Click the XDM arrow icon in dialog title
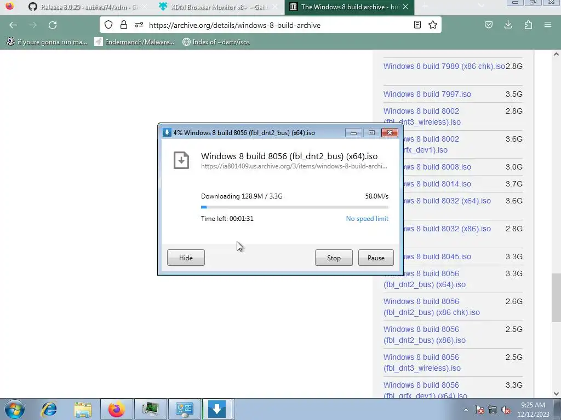Screen dimensions: 561x420 click(x=167, y=132)
